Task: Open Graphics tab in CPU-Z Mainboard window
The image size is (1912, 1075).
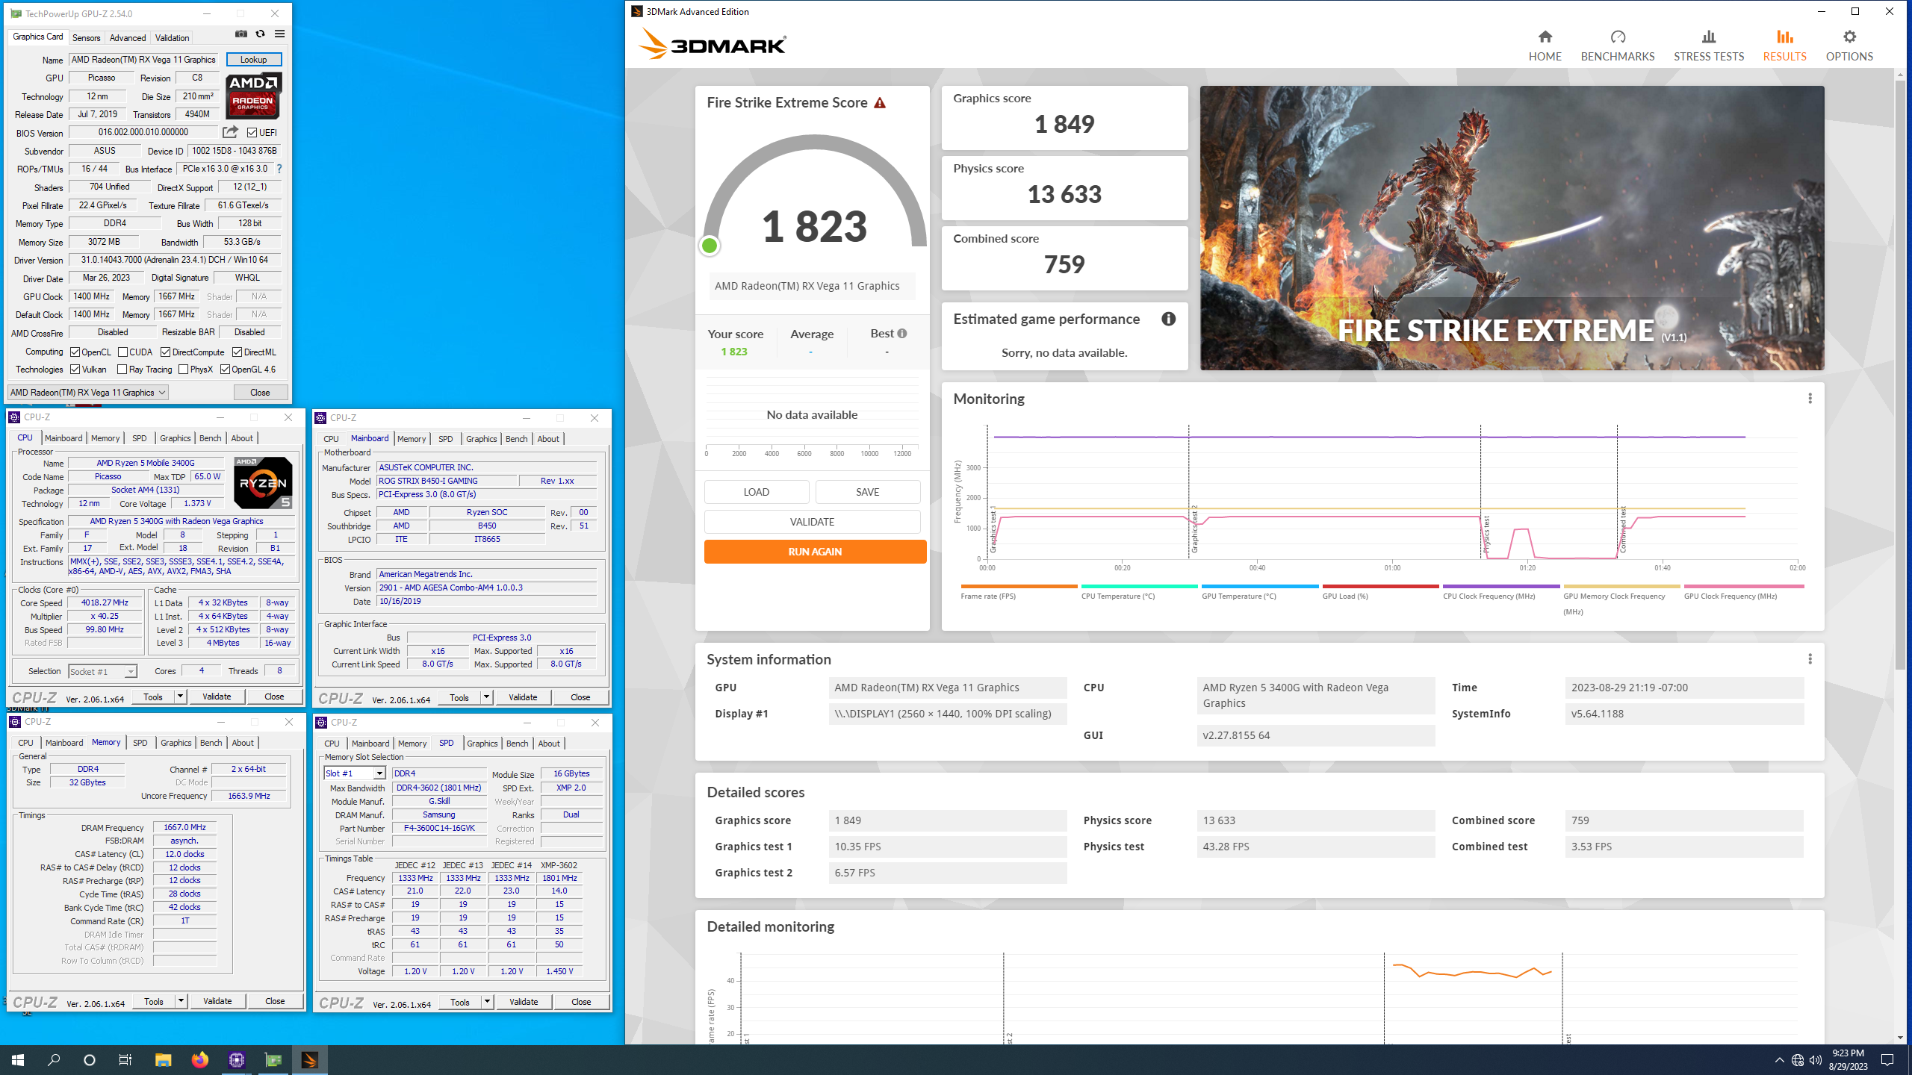Action: [x=481, y=439]
